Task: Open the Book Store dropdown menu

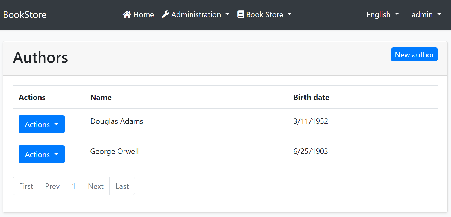Action: coord(265,14)
